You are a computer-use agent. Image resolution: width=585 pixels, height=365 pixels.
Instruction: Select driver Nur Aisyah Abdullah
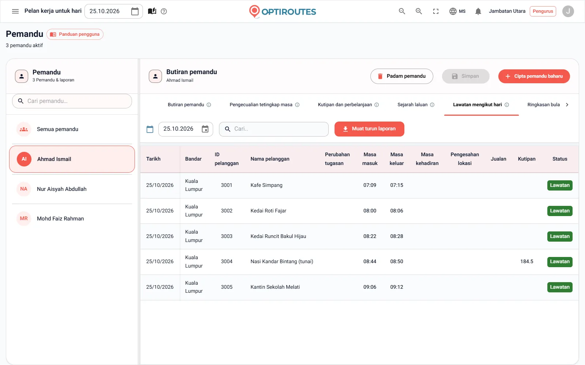point(72,189)
